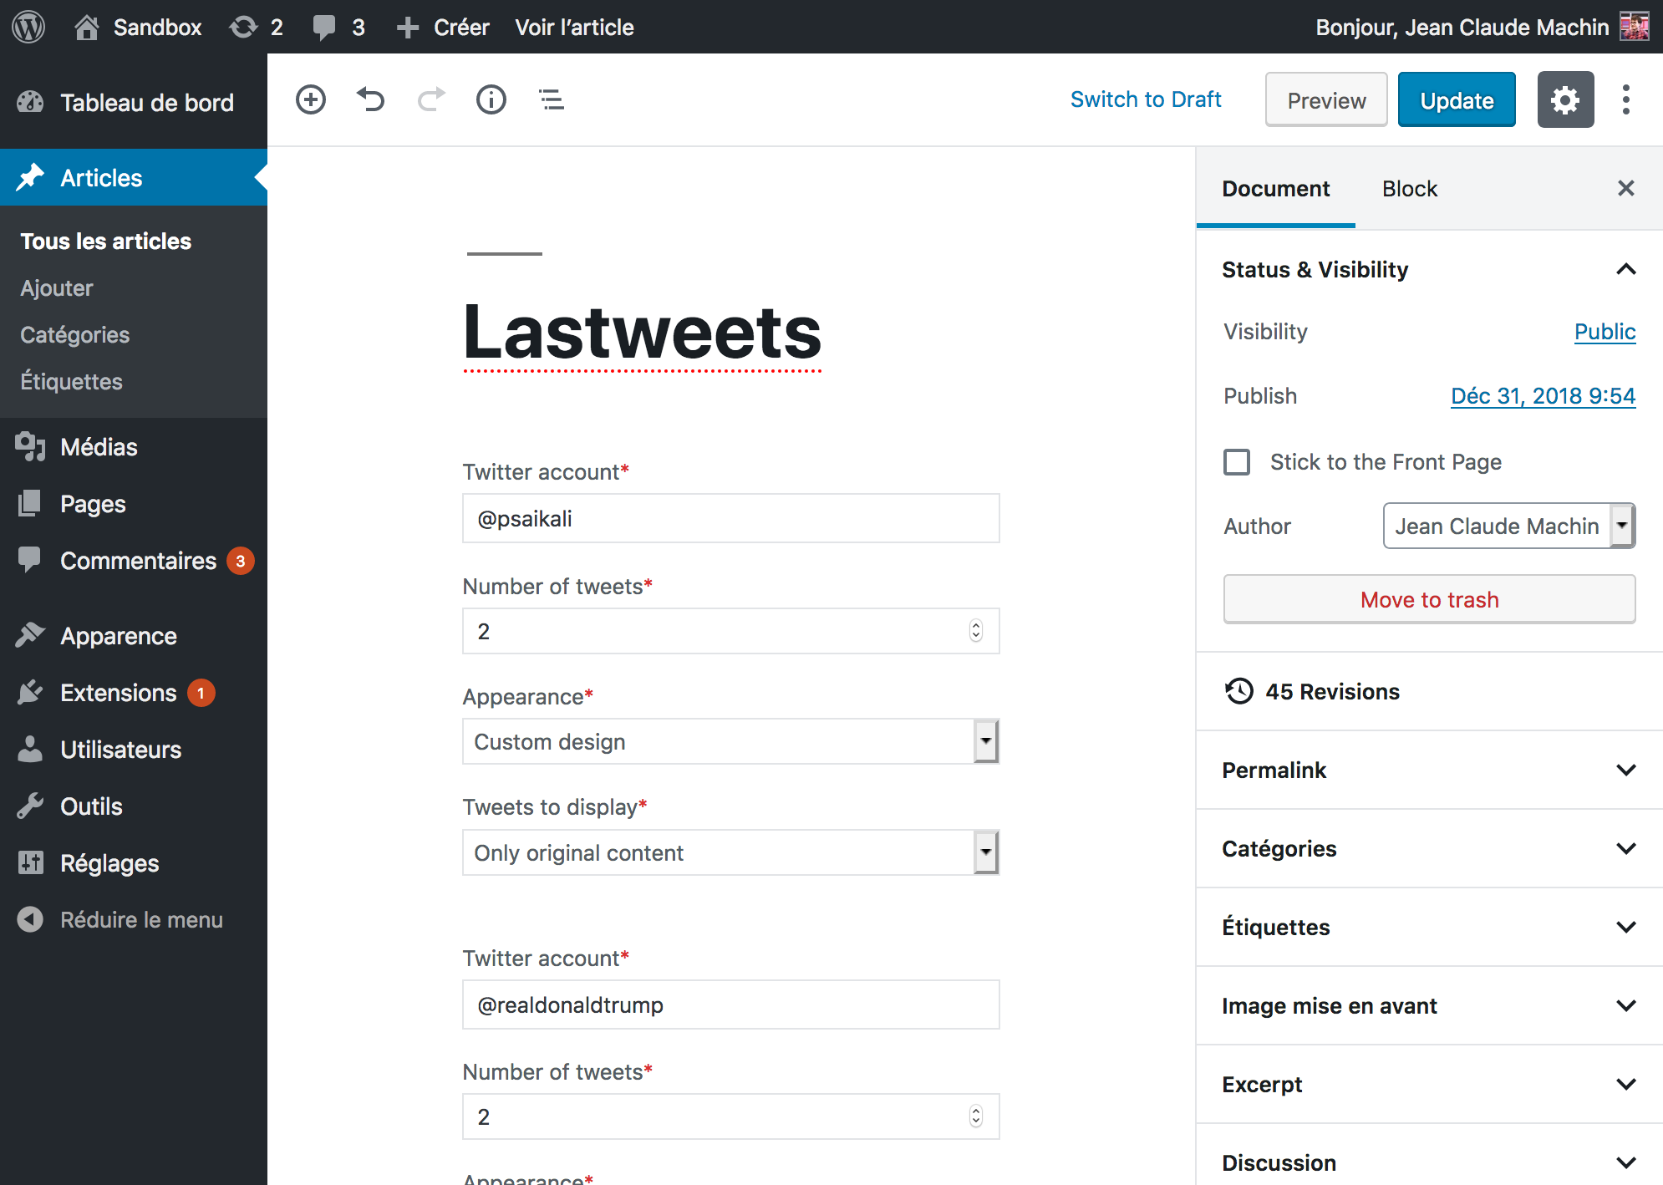Toggle the Stick to the Front Page checkbox
The image size is (1663, 1185).
[1238, 459]
